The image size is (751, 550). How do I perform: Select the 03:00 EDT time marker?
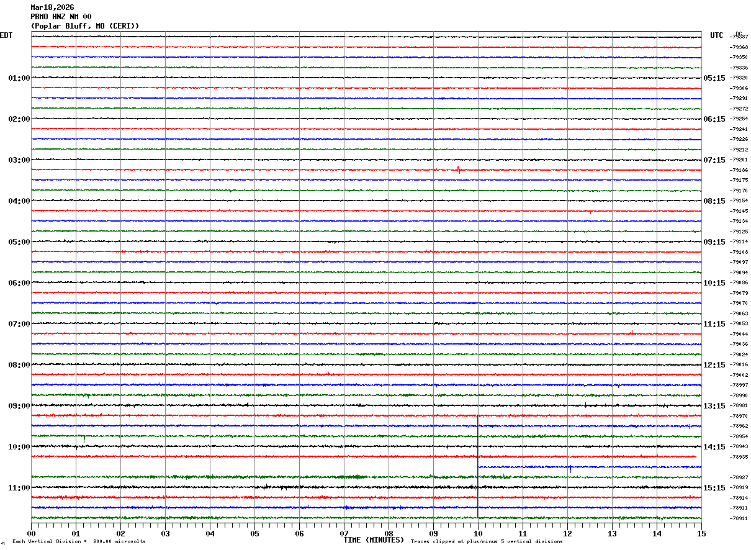19,160
